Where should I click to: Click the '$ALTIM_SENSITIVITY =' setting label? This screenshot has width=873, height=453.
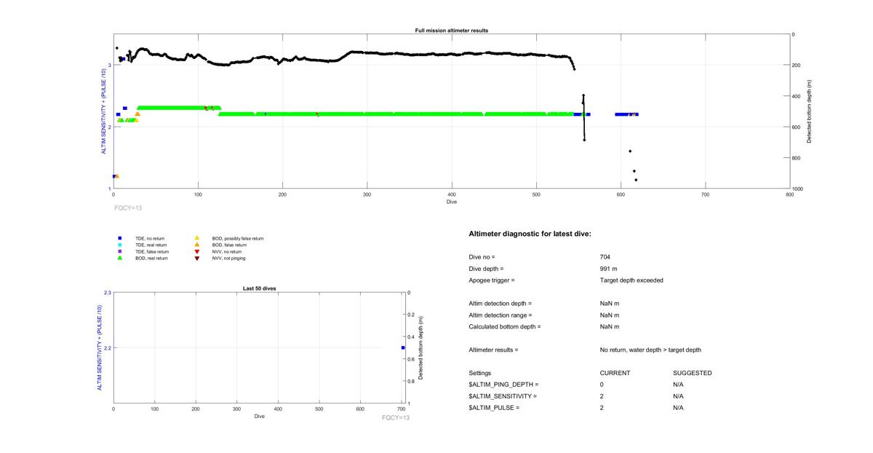(503, 396)
